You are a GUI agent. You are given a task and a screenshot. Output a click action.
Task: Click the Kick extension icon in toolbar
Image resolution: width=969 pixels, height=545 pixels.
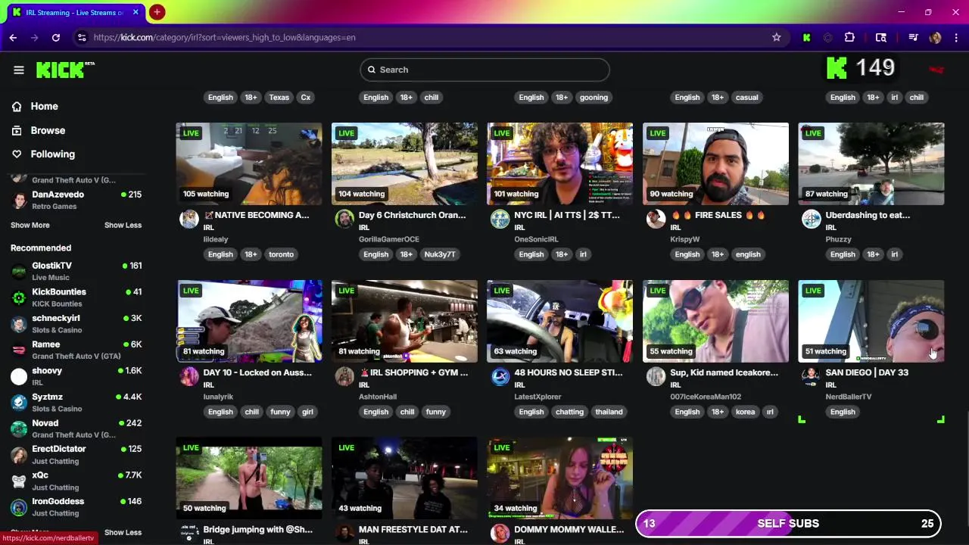(x=806, y=37)
